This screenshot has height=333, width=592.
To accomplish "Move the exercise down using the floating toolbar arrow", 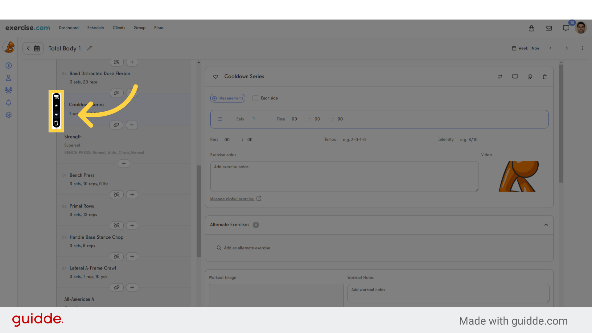I will pos(56,114).
